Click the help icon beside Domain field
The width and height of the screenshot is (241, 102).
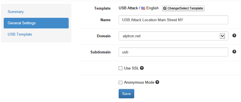coord(234,36)
